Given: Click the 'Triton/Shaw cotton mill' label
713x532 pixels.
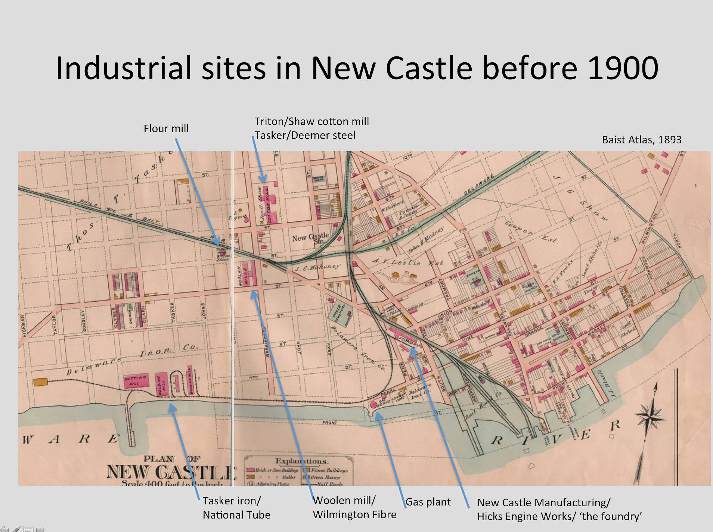Looking at the screenshot, I should click(311, 121).
